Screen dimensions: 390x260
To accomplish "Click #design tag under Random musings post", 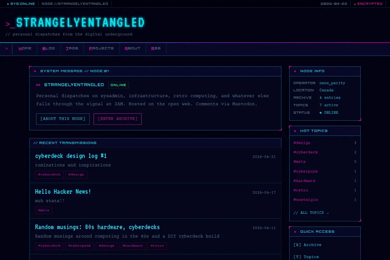I will pos(107,246).
